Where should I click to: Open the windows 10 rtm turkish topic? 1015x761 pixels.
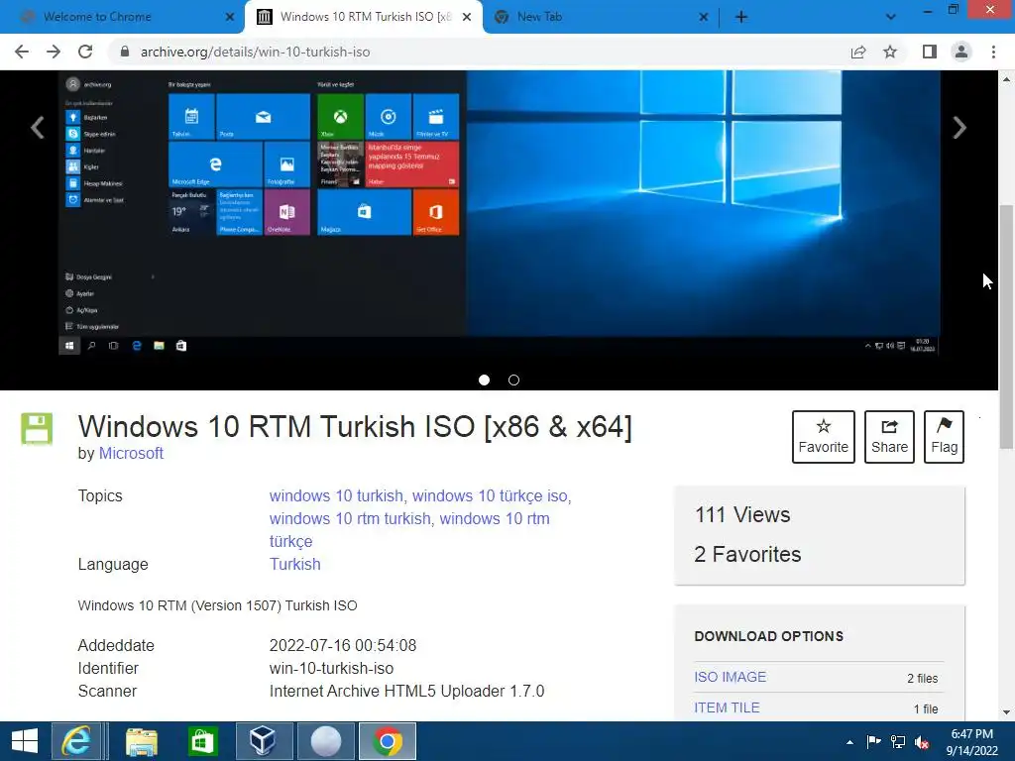tap(350, 518)
